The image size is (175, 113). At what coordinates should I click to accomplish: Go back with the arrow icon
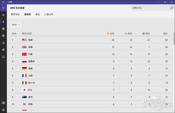click(x=3, y=2)
